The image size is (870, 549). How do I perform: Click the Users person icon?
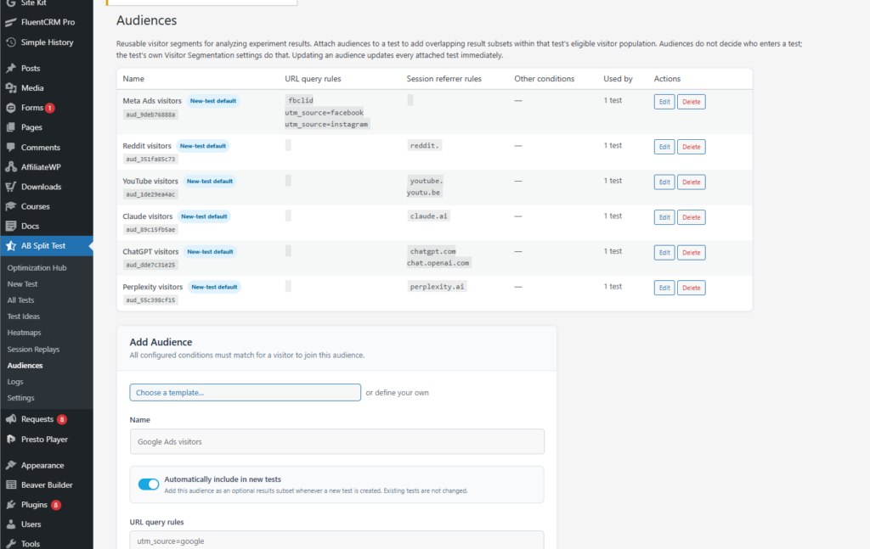point(10,524)
